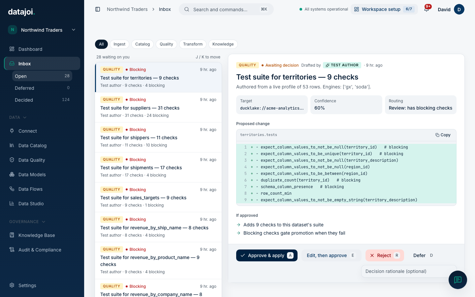Click the Data Quality shield icon
The width and height of the screenshot is (475, 297).
click(x=12, y=160)
